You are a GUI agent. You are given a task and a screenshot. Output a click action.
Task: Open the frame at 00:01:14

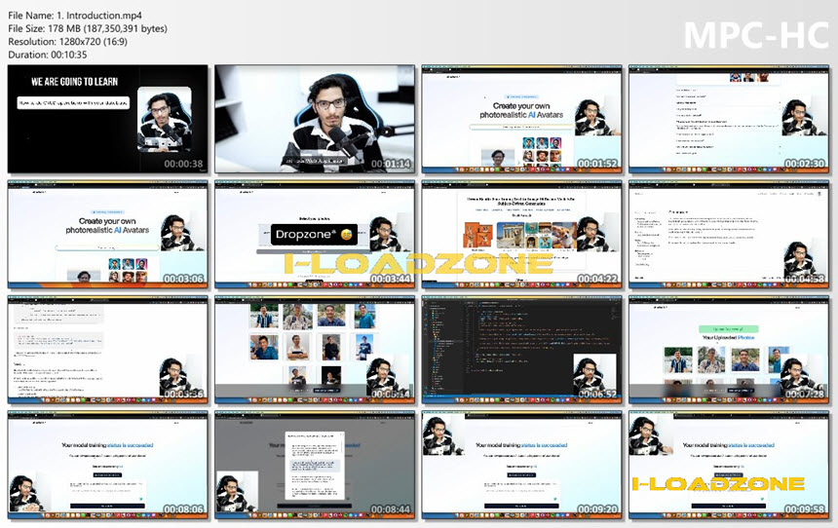(314, 119)
